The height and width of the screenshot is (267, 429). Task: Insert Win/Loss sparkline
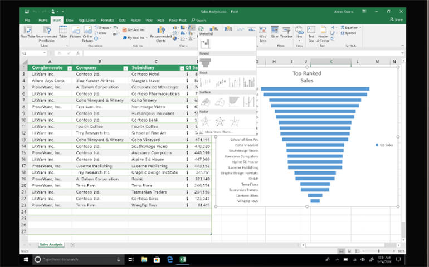click(262, 34)
